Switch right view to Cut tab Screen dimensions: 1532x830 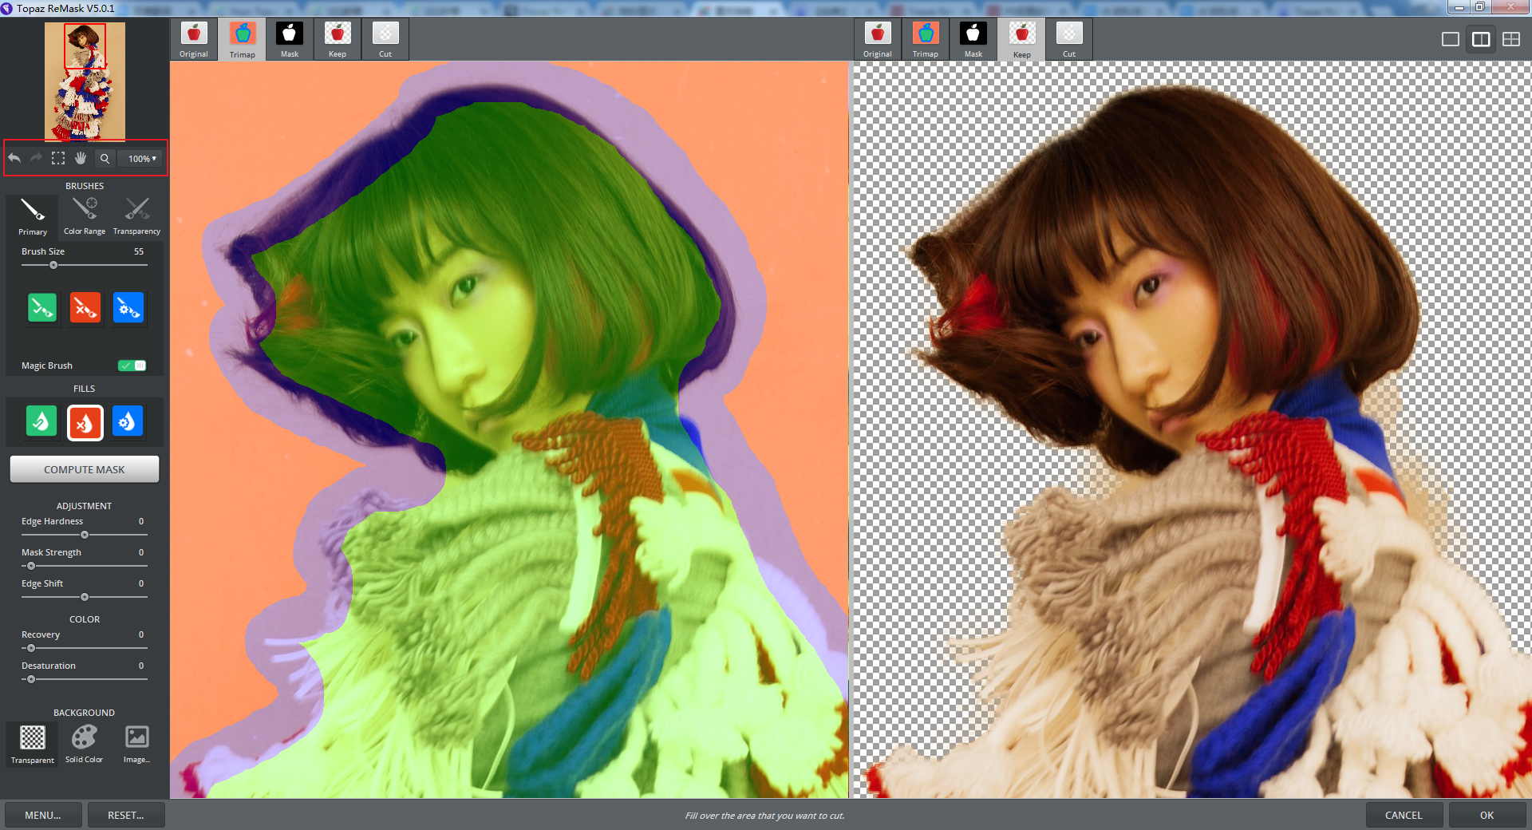click(x=1069, y=39)
